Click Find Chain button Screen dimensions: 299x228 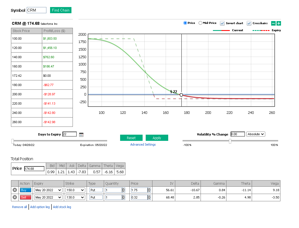pyautogui.click(x=61, y=10)
